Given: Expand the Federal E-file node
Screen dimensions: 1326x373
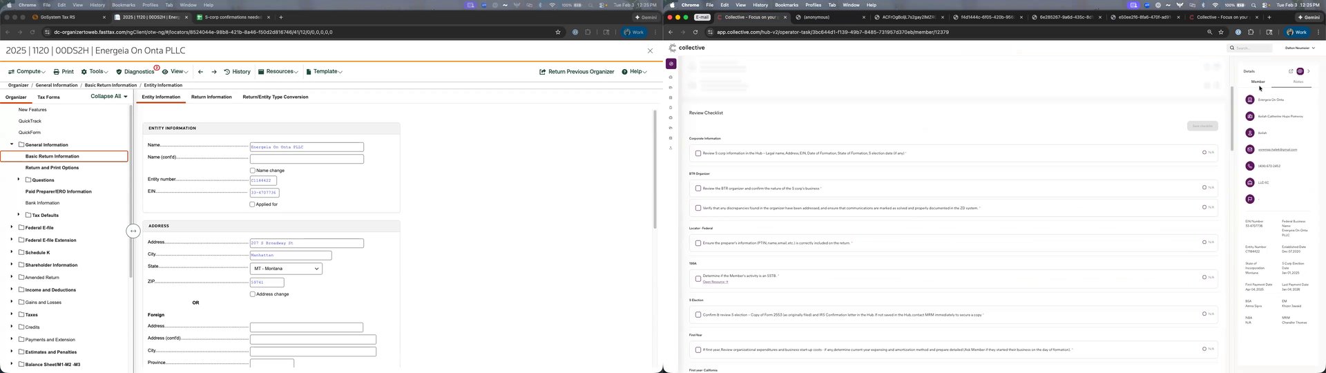Looking at the screenshot, I should click(x=12, y=227).
